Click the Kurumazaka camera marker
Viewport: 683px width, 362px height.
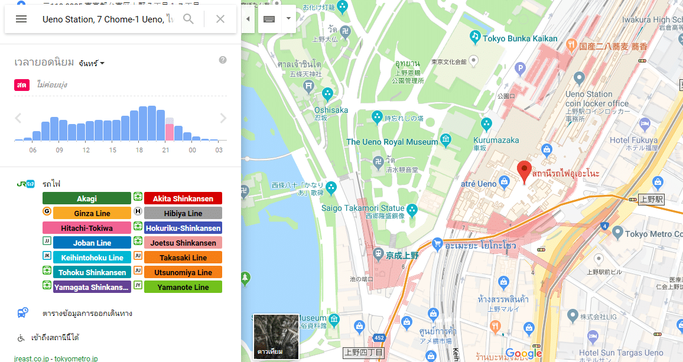pos(486,125)
